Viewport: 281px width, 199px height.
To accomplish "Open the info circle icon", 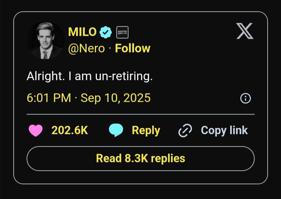I will tap(246, 98).
